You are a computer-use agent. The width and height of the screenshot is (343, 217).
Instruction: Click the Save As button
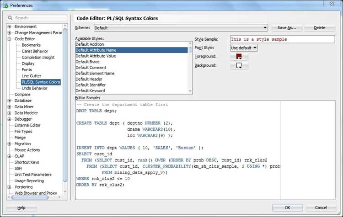287,28
